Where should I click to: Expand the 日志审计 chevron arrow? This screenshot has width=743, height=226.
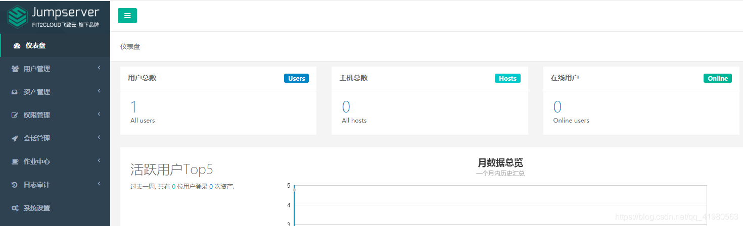(99, 184)
